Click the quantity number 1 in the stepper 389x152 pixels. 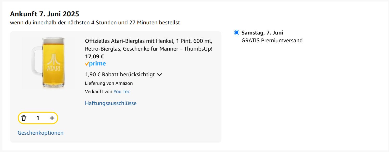[38, 118]
